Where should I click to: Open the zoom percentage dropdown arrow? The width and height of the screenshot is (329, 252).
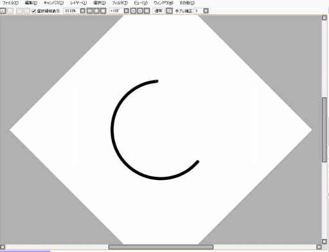point(83,11)
